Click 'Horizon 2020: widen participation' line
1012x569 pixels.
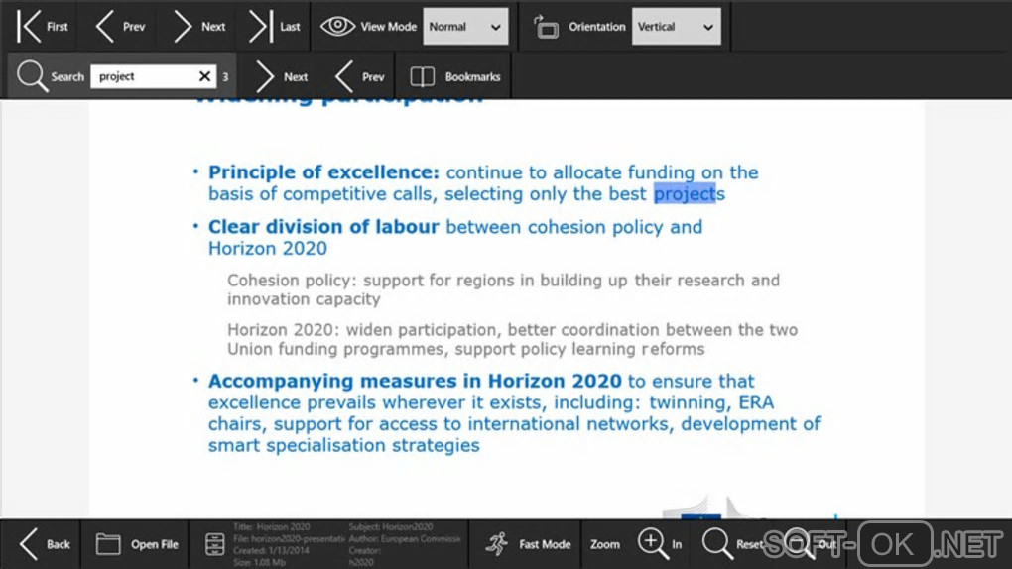point(513,330)
